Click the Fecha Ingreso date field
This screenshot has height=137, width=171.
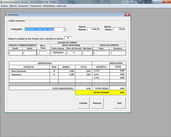tap(58, 53)
